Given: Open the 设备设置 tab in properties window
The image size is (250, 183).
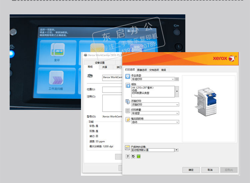Looking at the screenshot, I should (x=100, y=62).
